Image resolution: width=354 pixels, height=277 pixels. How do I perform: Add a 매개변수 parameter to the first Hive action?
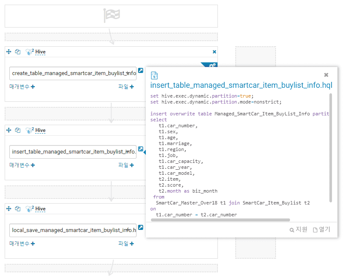[x=33, y=87]
